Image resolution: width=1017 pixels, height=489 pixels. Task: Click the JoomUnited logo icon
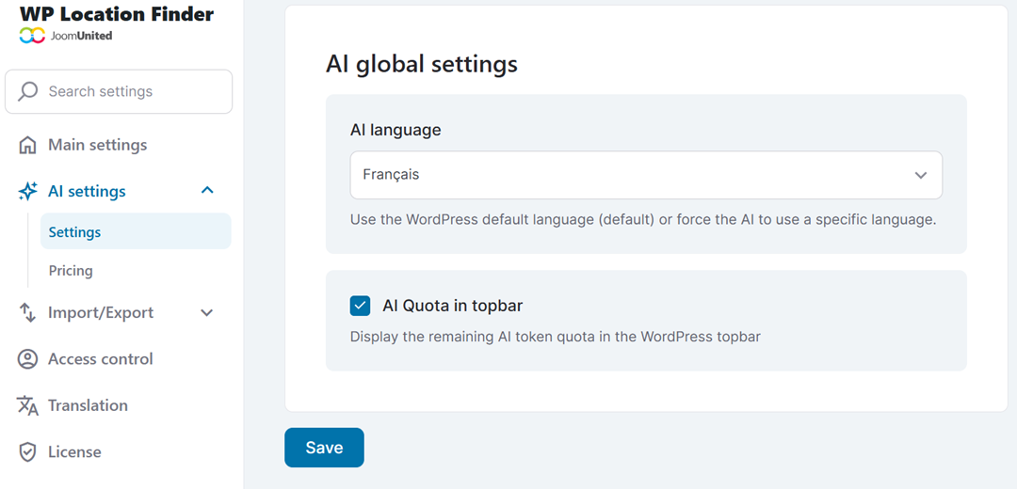[x=32, y=36]
